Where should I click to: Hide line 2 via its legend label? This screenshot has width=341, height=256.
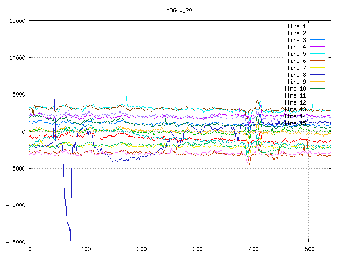tap(296, 33)
